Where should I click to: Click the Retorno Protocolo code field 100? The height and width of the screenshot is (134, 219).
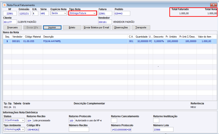(x=72, y=120)
